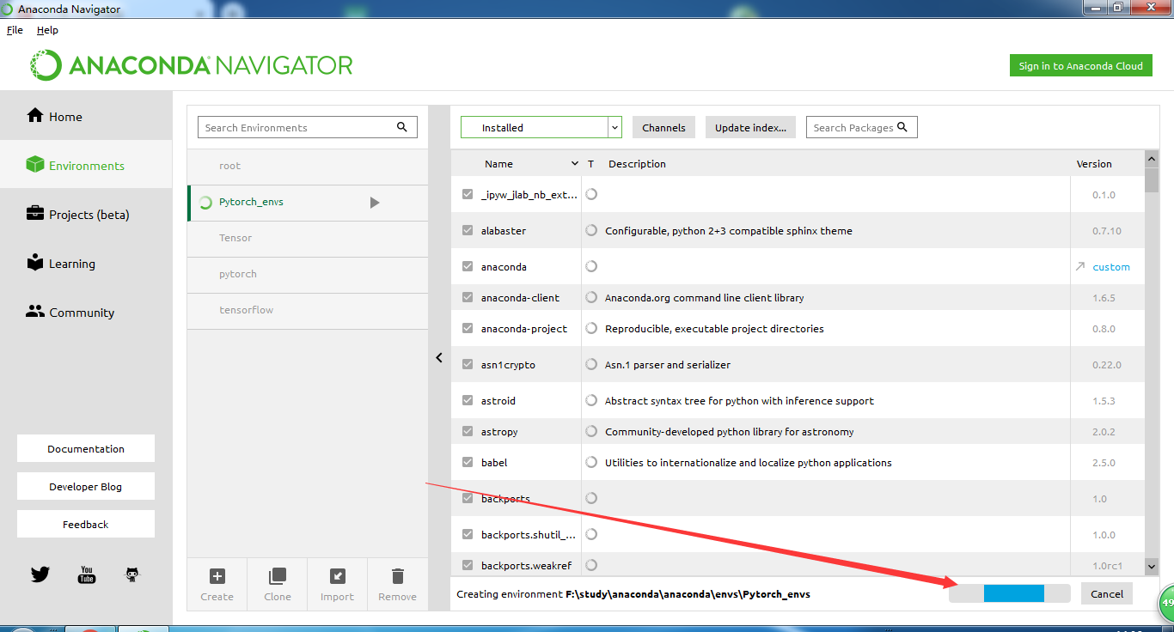Open Projects (beta) briefcase icon
The image size is (1174, 632).
coord(35,214)
